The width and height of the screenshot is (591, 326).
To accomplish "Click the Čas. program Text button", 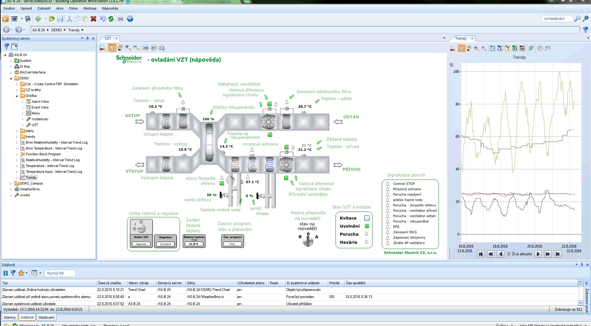I will (x=232, y=244).
